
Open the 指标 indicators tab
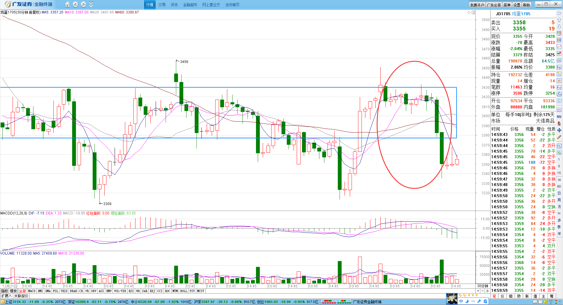coord(5,291)
